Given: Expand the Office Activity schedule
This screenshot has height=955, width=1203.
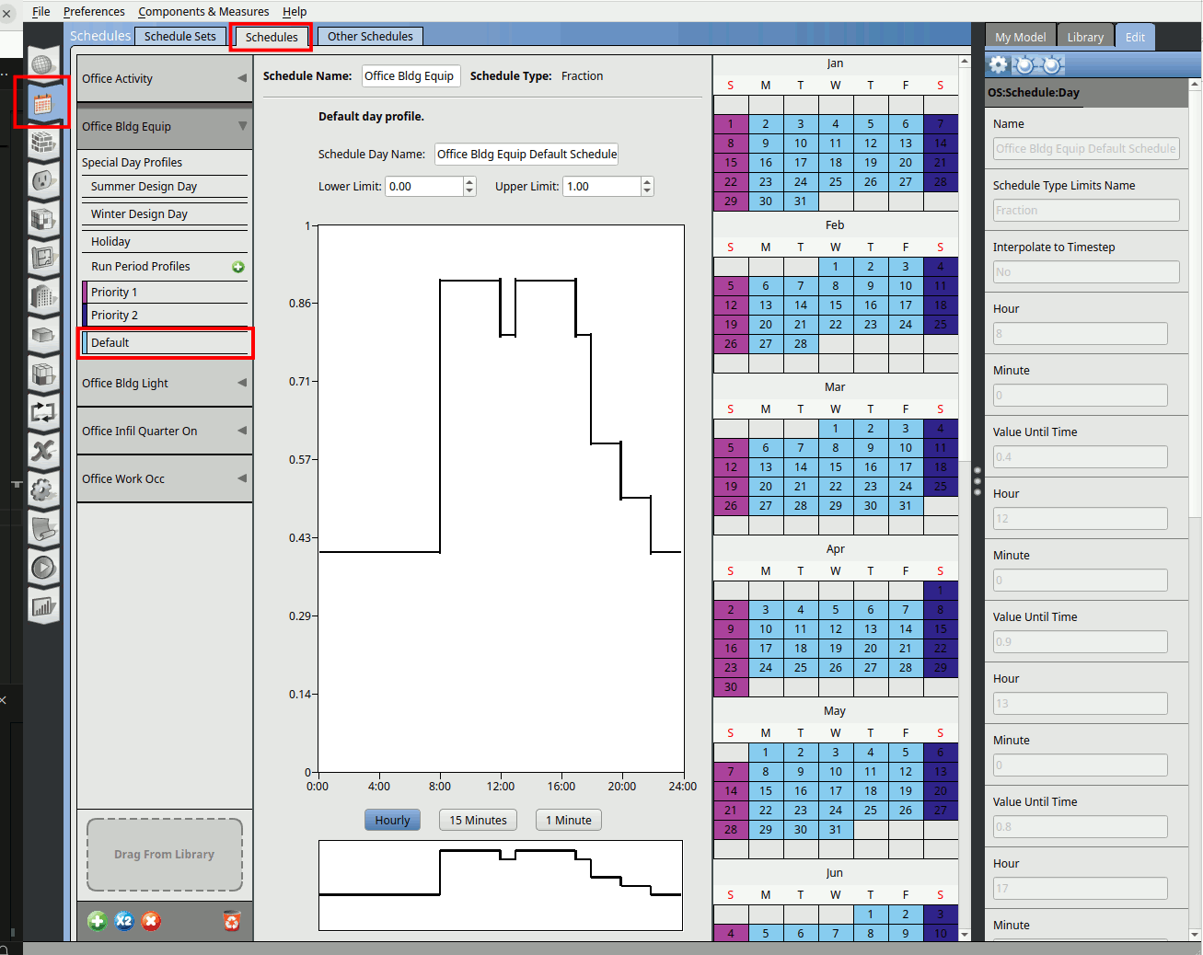Looking at the screenshot, I should coord(242,78).
